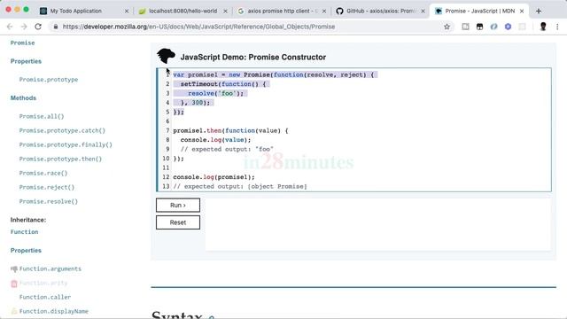Go back using the browser back arrow
The image size is (567, 319).
10,27
